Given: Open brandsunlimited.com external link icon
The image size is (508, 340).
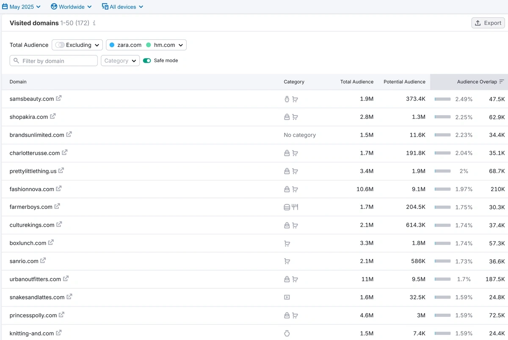Looking at the screenshot, I should click(69, 134).
